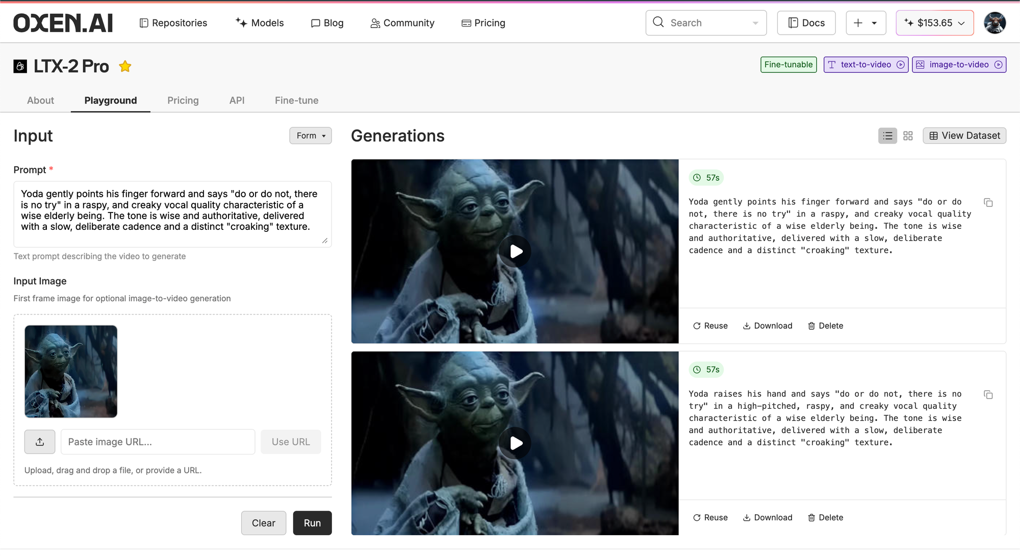This screenshot has height=556, width=1020.
Task: Download the first generated video
Action: pyautogui.click(x=768, y=326)
